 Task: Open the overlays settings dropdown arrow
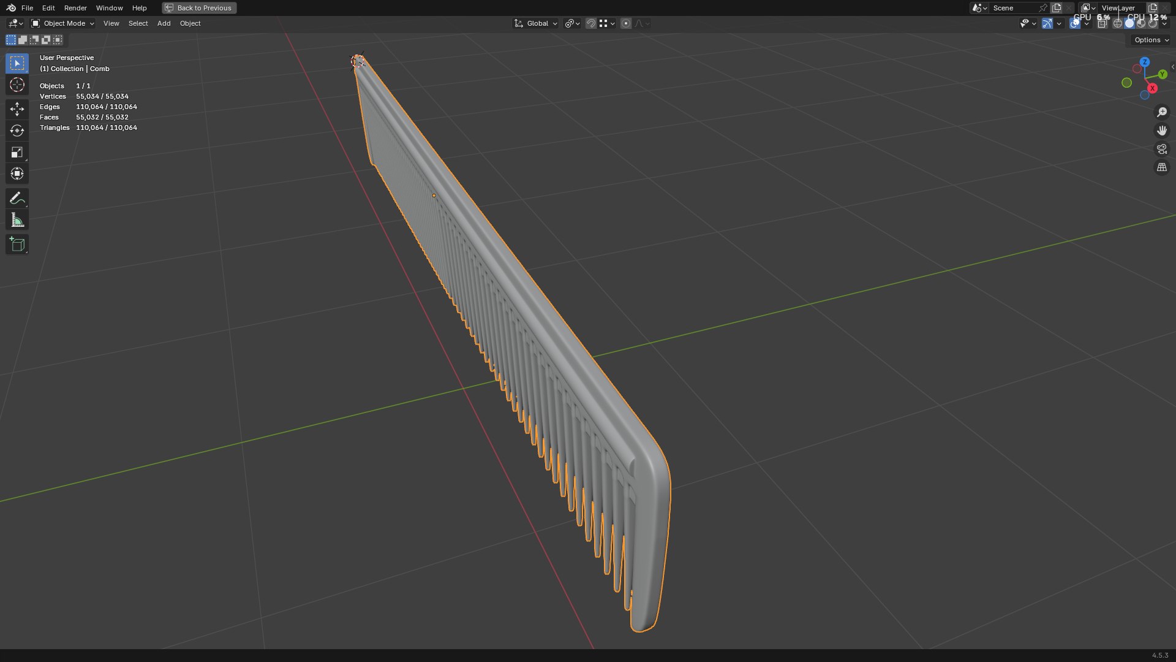click(x=1087, y=23)
